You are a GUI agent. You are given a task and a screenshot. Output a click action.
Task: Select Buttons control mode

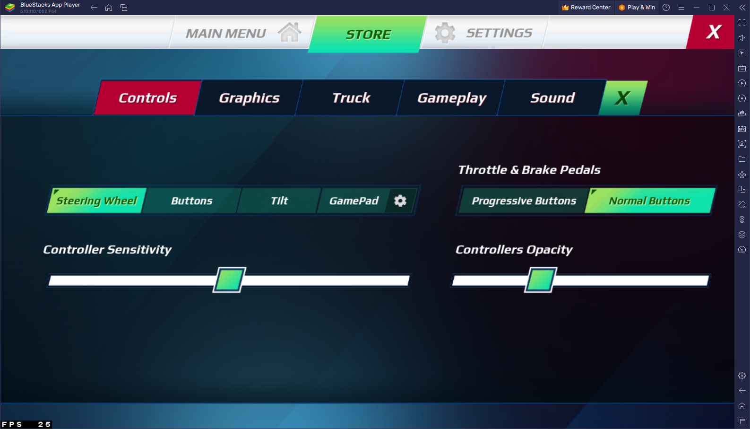pyautogui.click(x=192, y=201)
